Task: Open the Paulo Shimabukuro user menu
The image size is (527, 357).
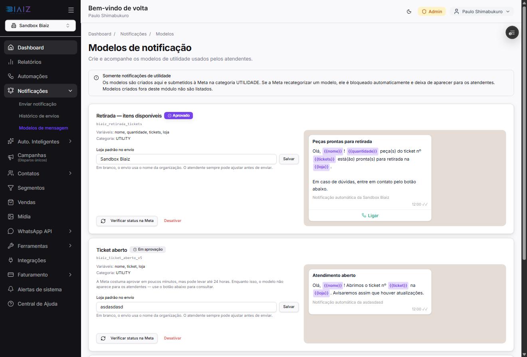Action: (482, 12)
